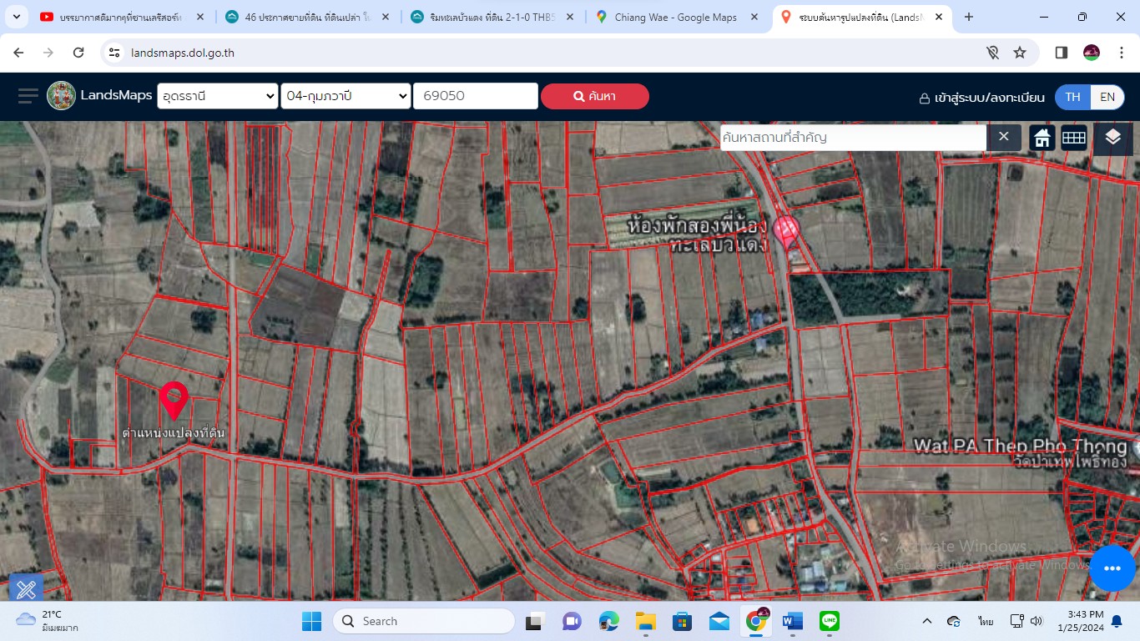Screen dimensions: 1140x641
Task: Click the taskbar Search box
Action: 424,621
